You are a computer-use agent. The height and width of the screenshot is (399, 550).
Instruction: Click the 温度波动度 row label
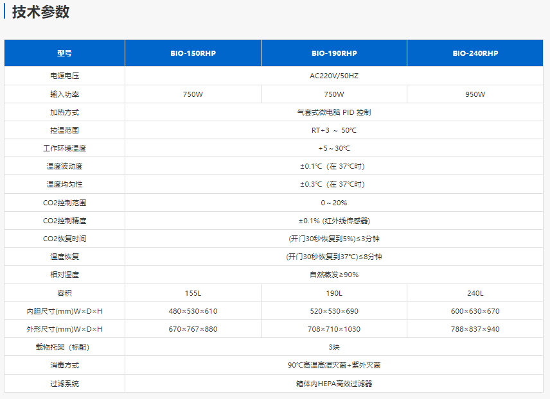64,166
